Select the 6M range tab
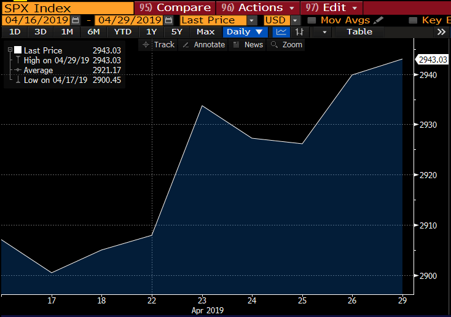 (93, 32)
